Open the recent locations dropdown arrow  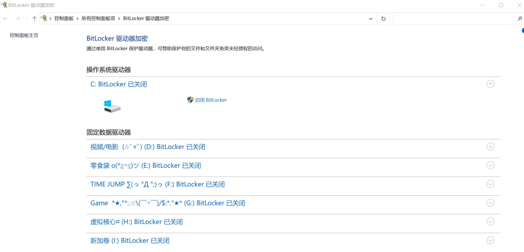(x=27, y=19)
